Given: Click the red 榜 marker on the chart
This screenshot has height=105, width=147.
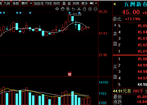Looking at the screenshot, I should coord(70,74).
